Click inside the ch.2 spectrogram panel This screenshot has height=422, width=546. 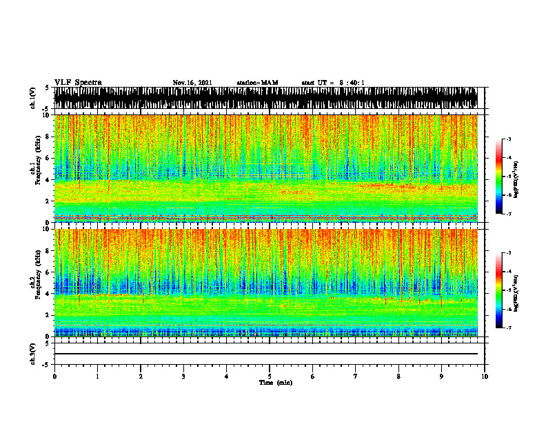coord(265,283)
